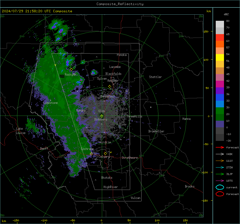240x224 pixels.
Task: Click the dBZ legend heading
Action: pyautogui.click(x=226, y=14)
